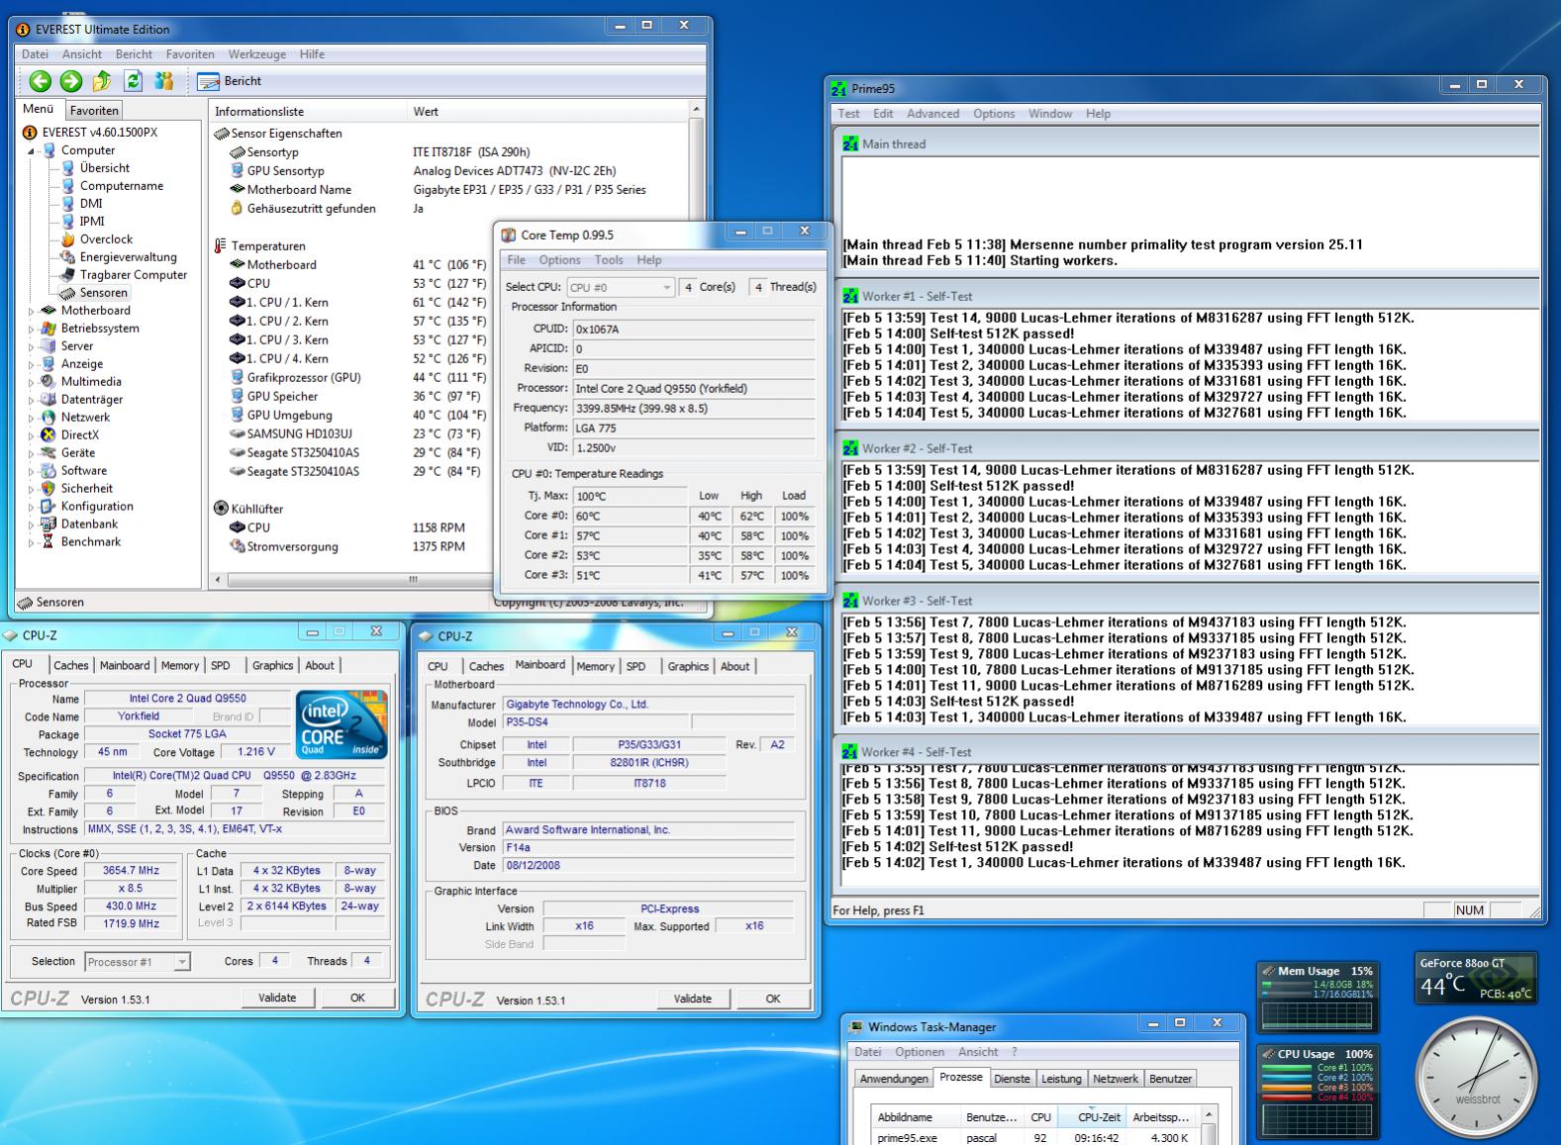The width and height of the screenshot is (1561, 1145).
Task: Click Validate button in the CPU-Z Mainboard window
Action: pyautogui.click(x=692, y=999)
